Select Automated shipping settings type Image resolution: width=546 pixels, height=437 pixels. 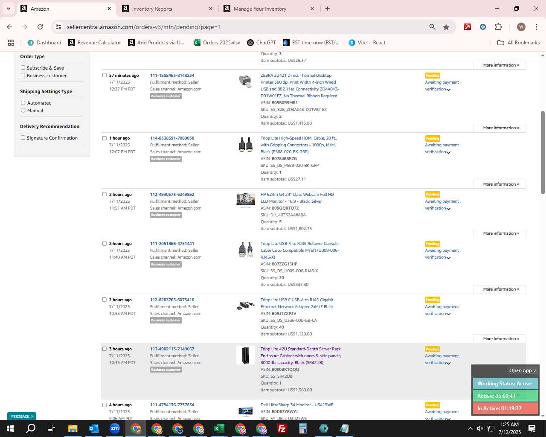pos(23,103)
